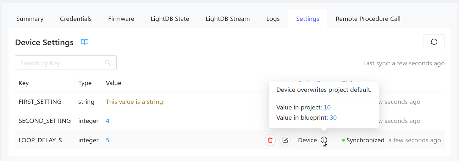Click the blueprint value 30 link
This screenshot has width=459, height=161.
(333, 118)
